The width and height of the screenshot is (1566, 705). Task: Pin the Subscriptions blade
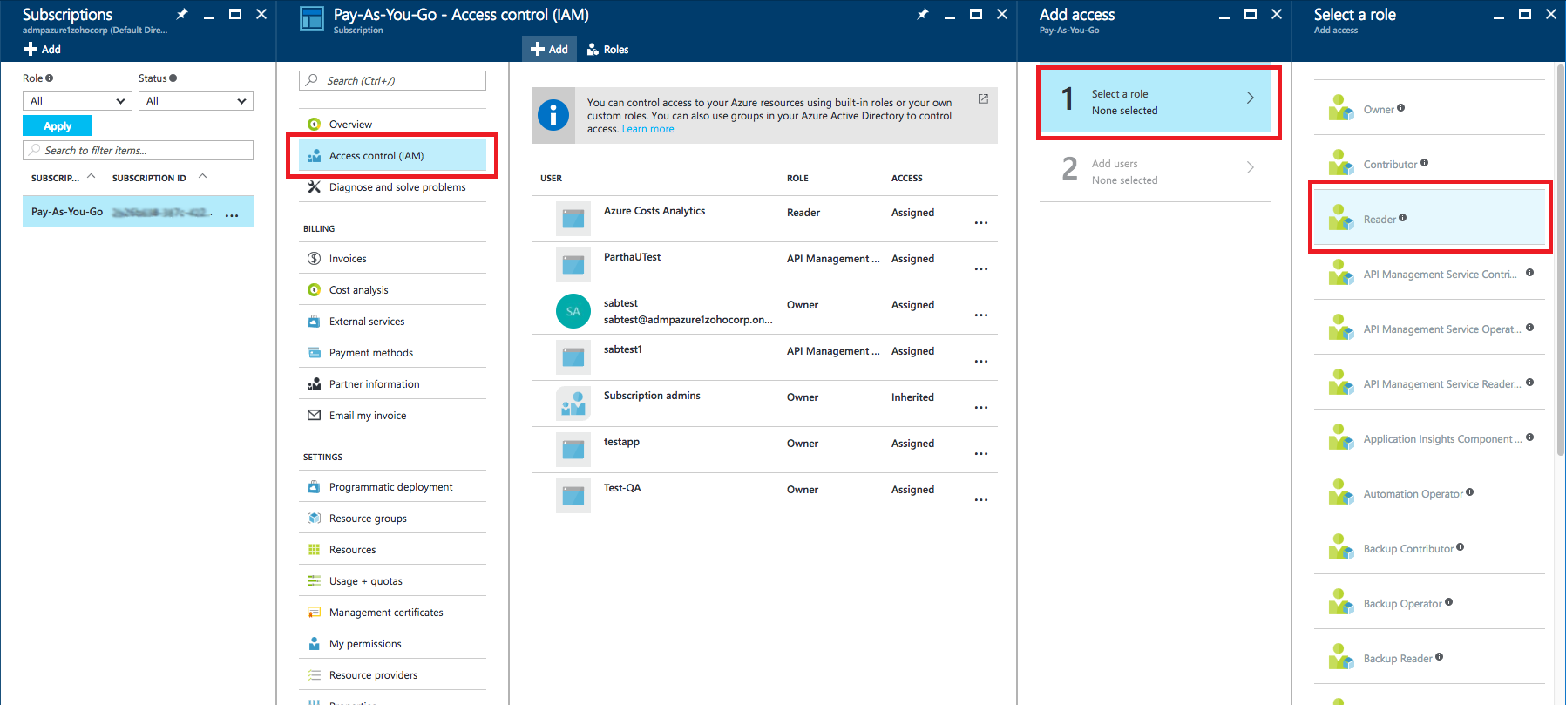click(181, 15)
